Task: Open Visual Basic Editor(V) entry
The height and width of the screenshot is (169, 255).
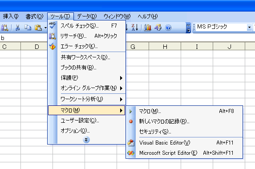Action: point(184,143)
